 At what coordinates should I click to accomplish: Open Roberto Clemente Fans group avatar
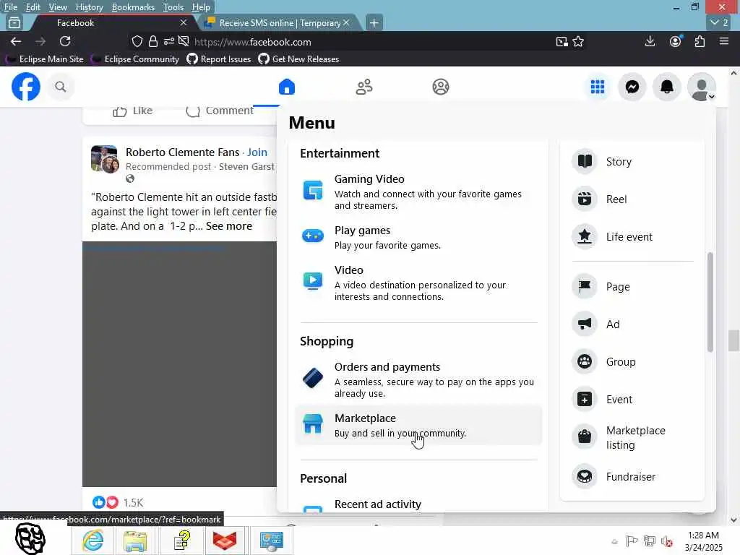click(104, 159)
